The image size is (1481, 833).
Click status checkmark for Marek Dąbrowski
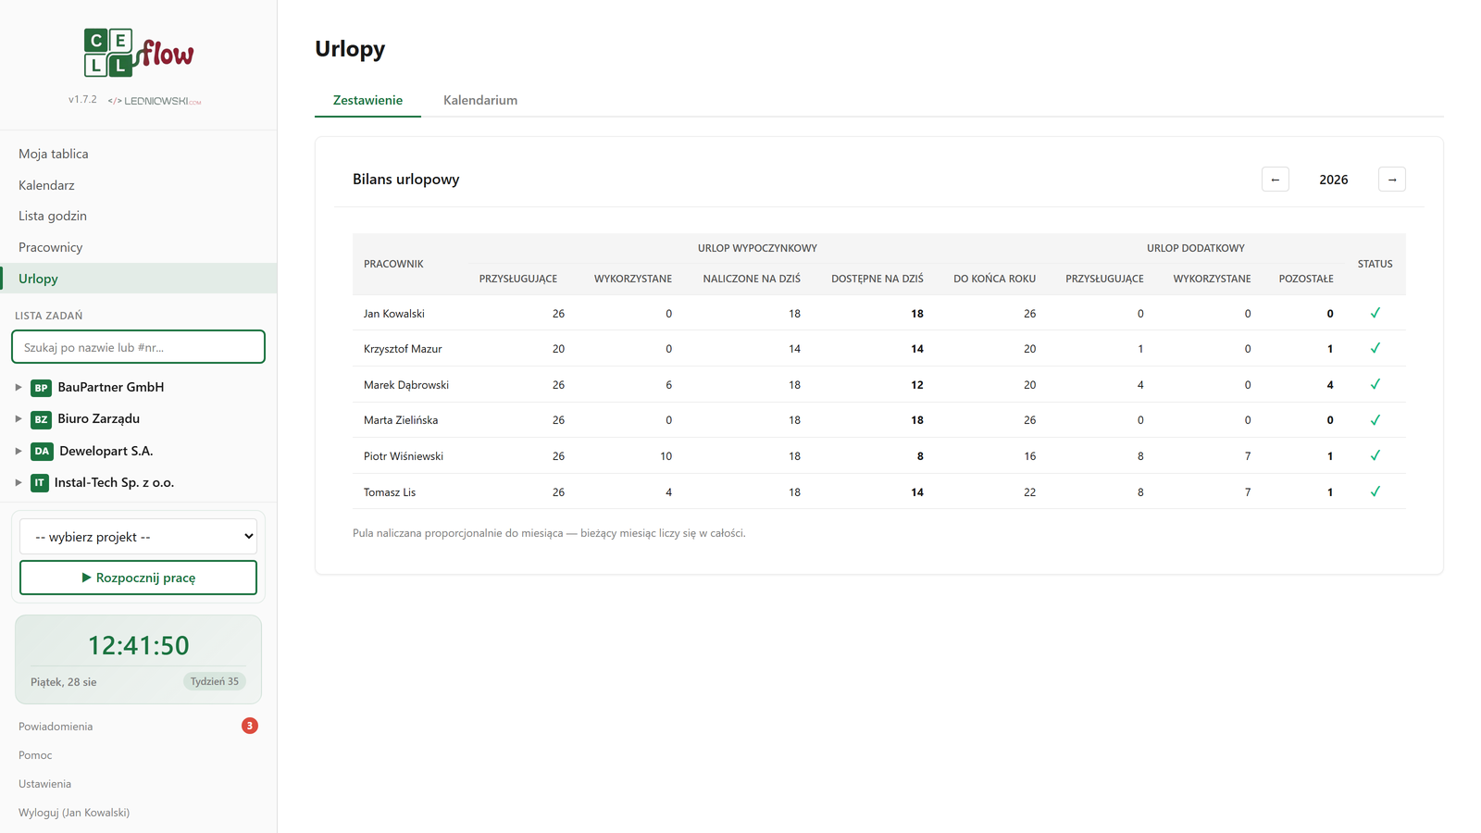tap(1375, 384)
